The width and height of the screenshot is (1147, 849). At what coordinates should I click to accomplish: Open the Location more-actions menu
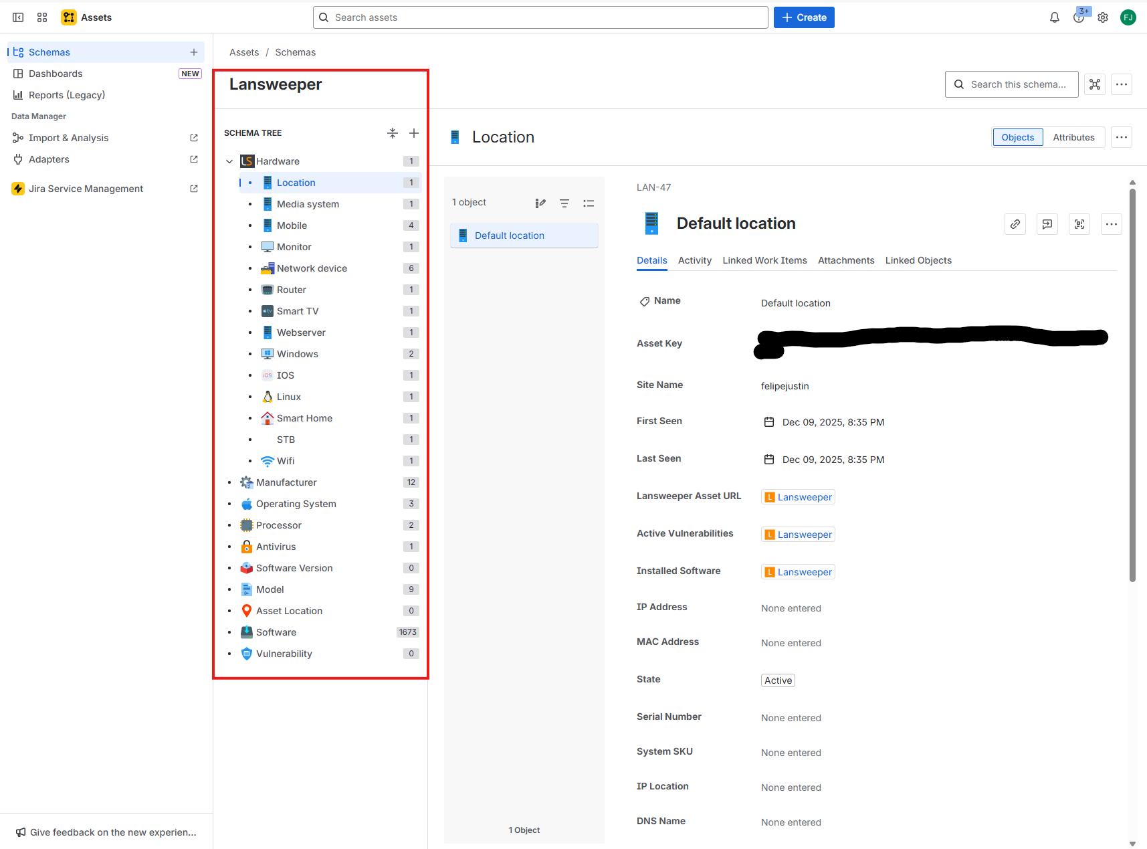click(1122, 137)
